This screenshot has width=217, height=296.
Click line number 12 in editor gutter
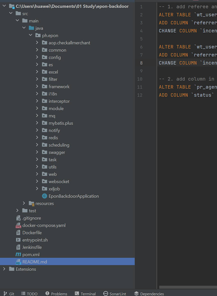[140, 95]
